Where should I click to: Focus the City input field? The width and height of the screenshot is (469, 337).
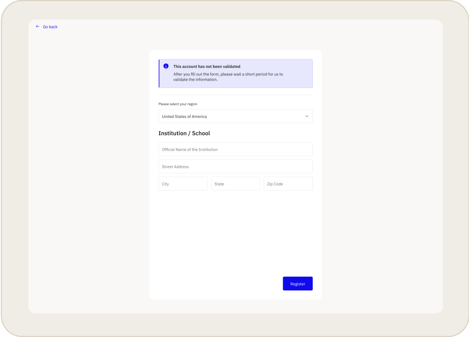183,183
